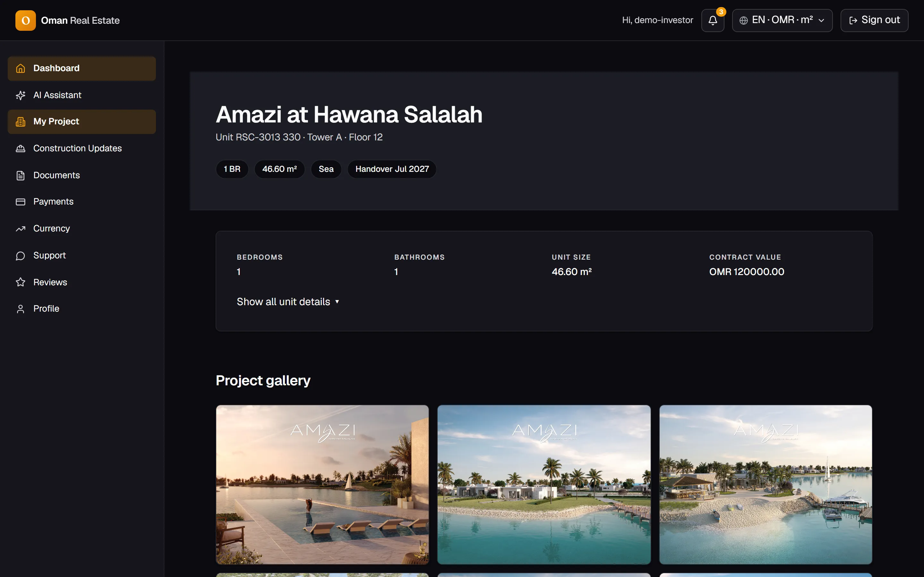The height and width of the screenshot is (577, 924).
Task: Click the Dashboard home icon
Action: [x=21, y=68]
